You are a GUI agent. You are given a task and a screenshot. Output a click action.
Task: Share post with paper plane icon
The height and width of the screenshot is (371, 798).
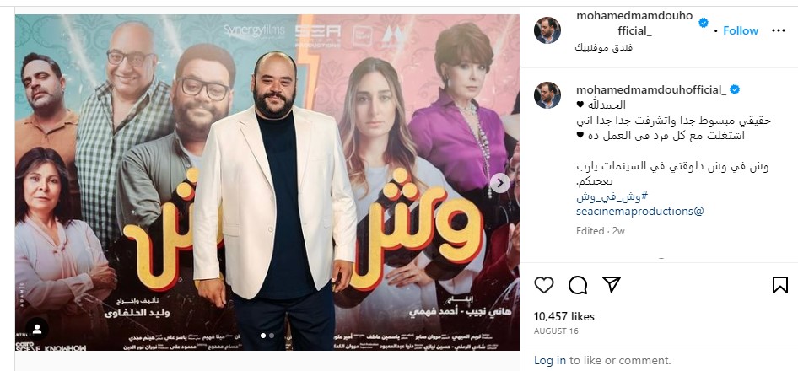point(612,284)
